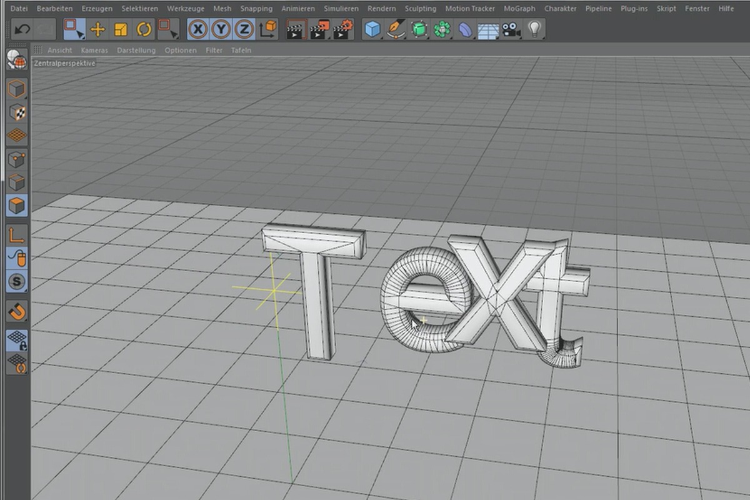Open the Pipeline menu
The height and width of the screenshot is (500, 750).
point(599,9)
